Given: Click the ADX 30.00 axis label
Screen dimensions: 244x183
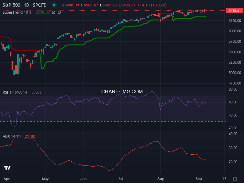Looking at the screenshot, I should 233,148.
